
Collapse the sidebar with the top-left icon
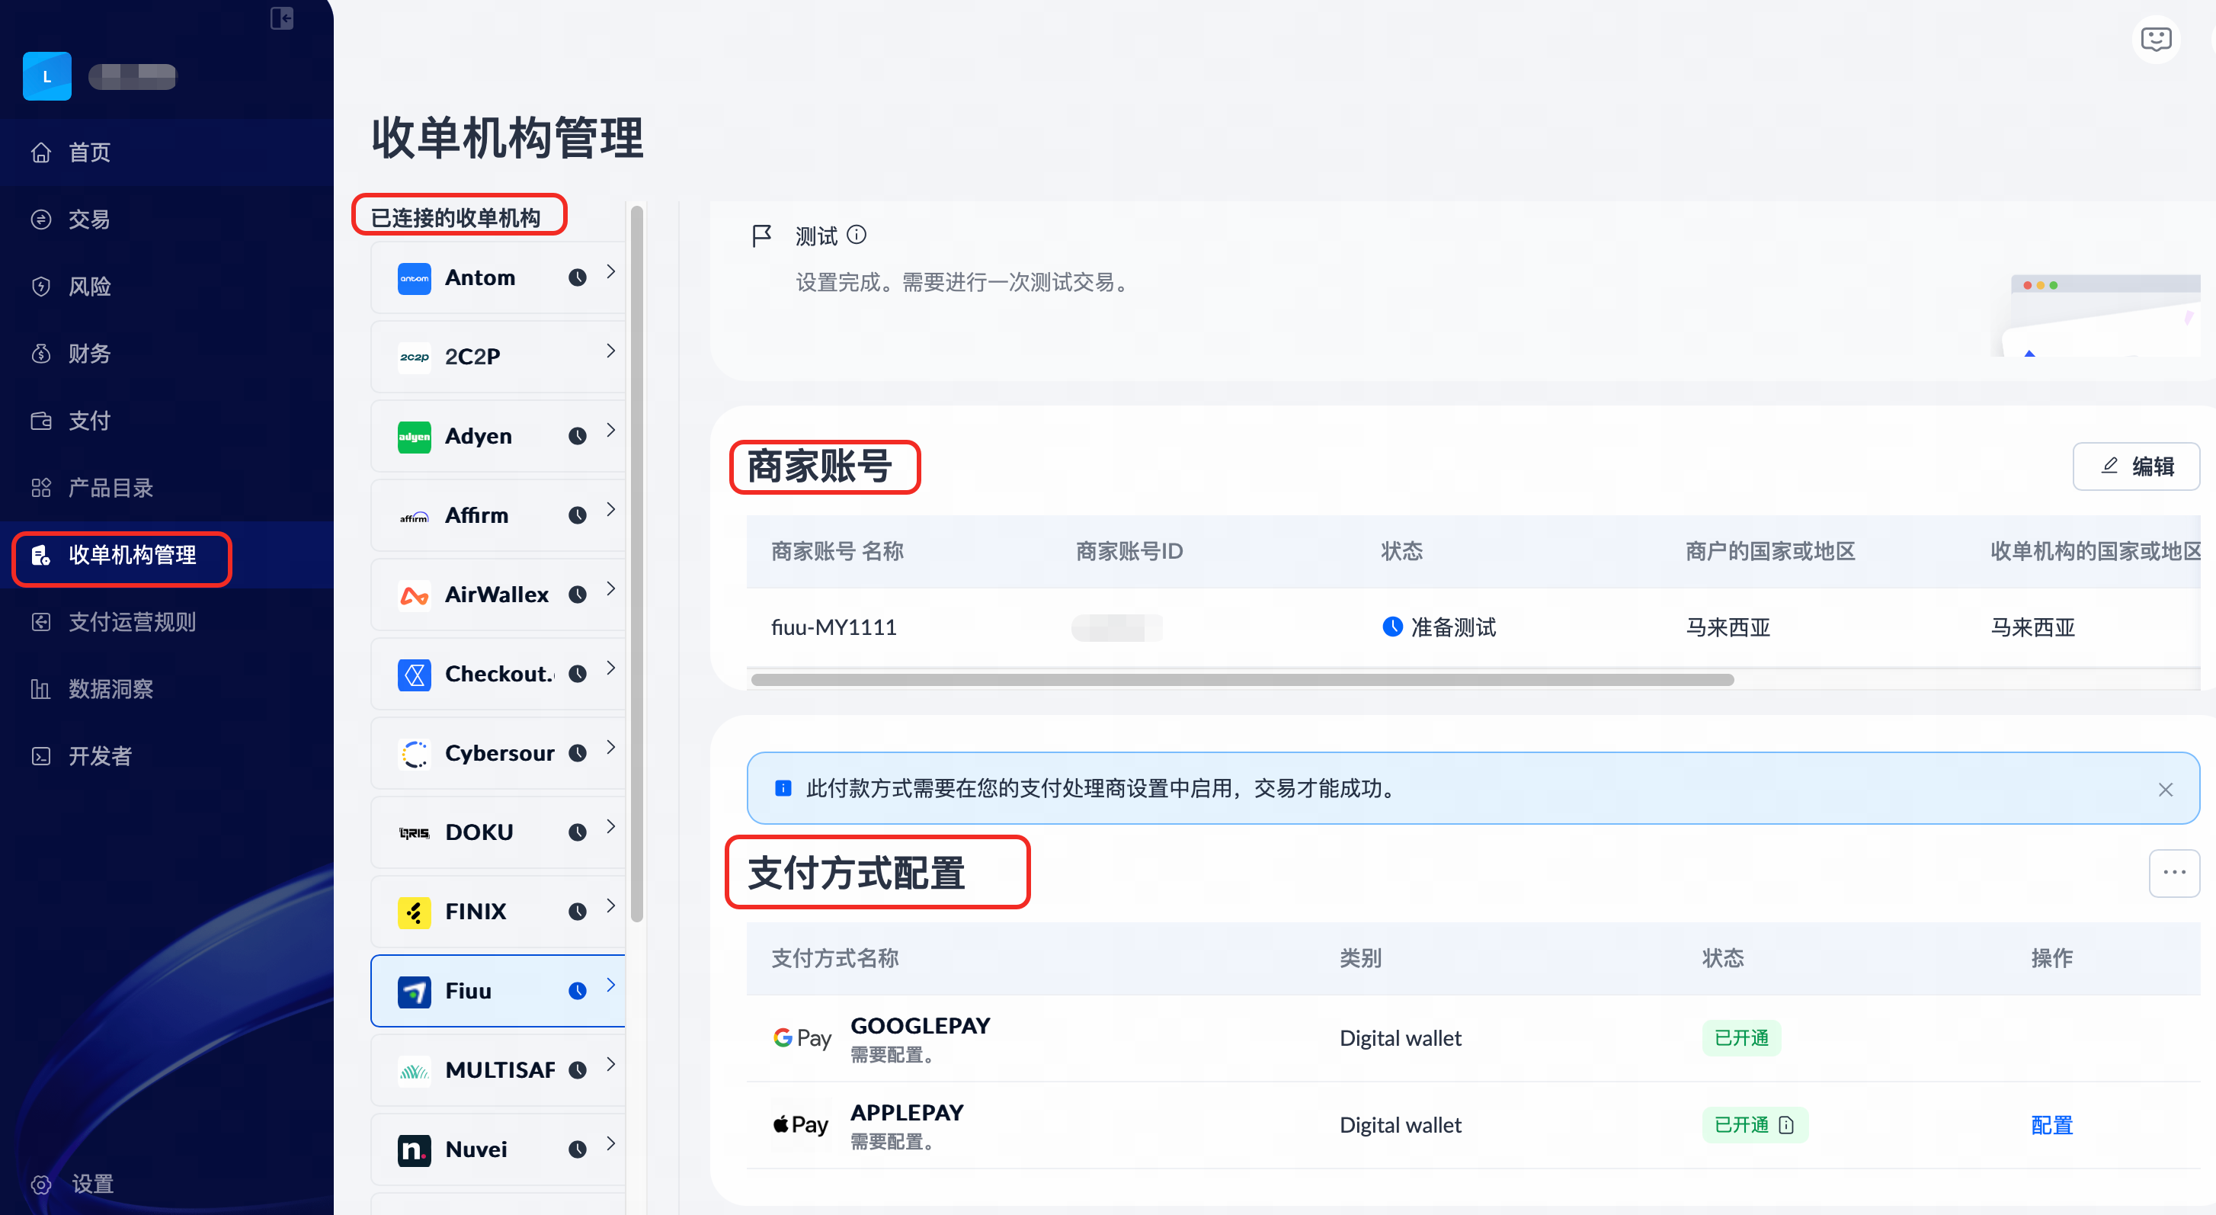(281, 18)
